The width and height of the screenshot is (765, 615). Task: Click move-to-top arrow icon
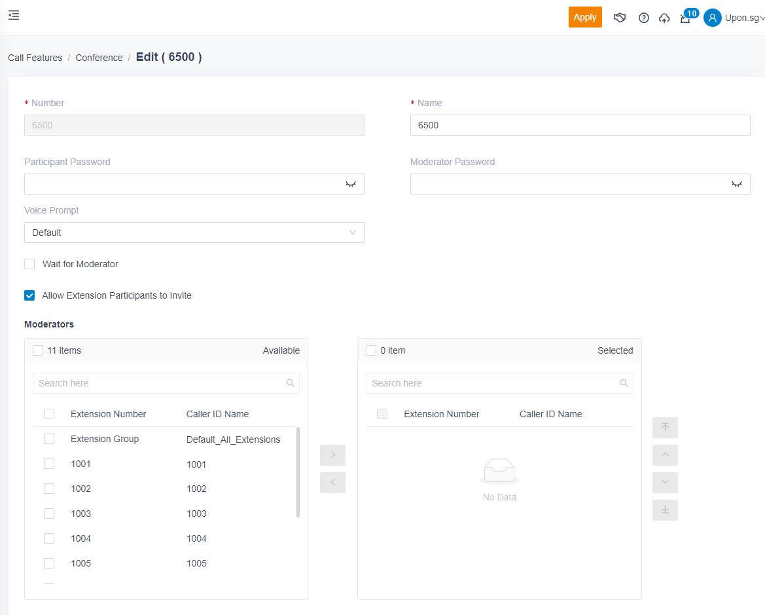[665, 428]
